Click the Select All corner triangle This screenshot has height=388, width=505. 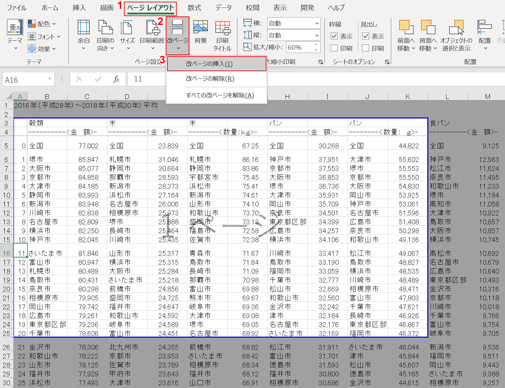(x=9, y=96)
